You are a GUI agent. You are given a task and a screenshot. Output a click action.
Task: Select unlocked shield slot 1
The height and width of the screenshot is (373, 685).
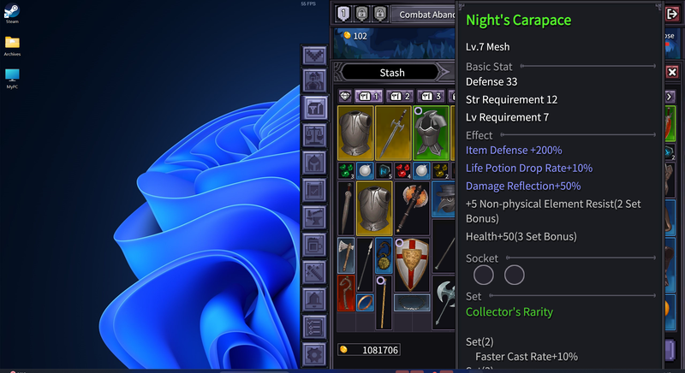343,14
